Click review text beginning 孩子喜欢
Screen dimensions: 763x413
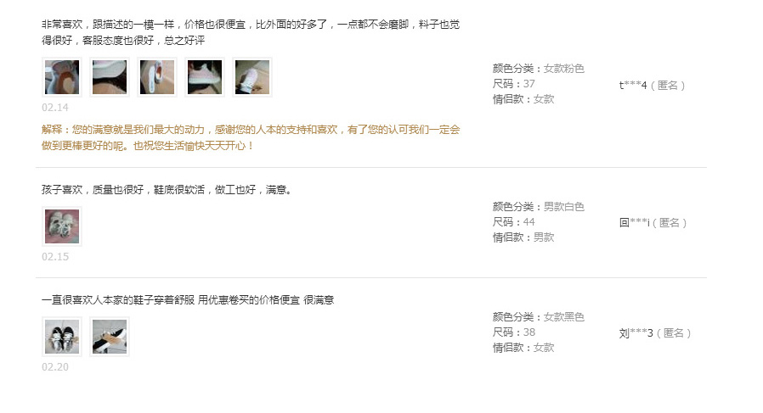(x=167, y=189)
